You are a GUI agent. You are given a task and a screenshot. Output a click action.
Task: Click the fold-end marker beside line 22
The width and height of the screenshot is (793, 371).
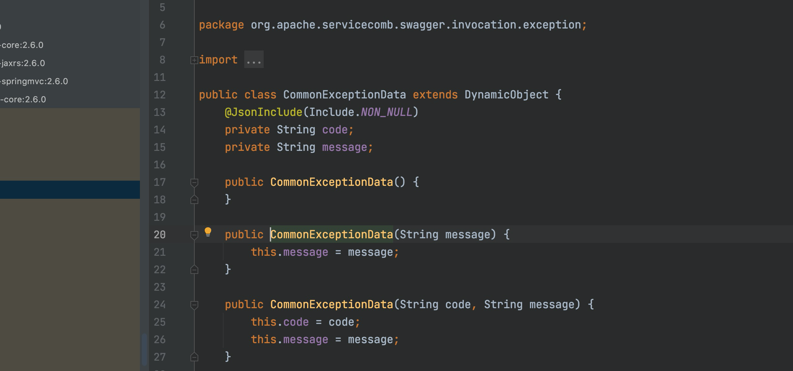tap(194, 269)
